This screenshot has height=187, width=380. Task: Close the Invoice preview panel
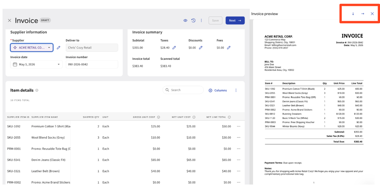[x=372, y=14]
